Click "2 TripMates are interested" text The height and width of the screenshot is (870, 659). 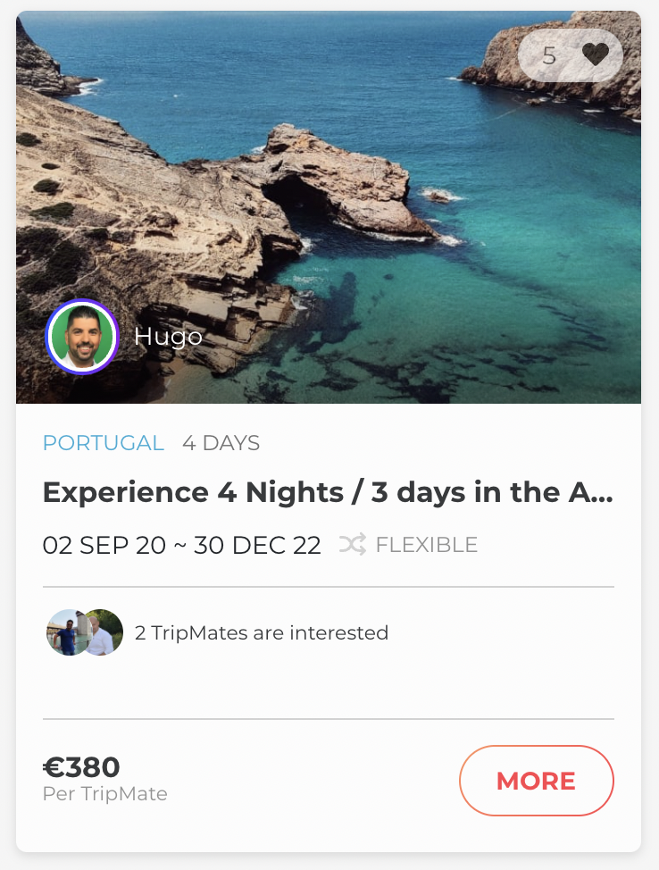coord(262,633)
